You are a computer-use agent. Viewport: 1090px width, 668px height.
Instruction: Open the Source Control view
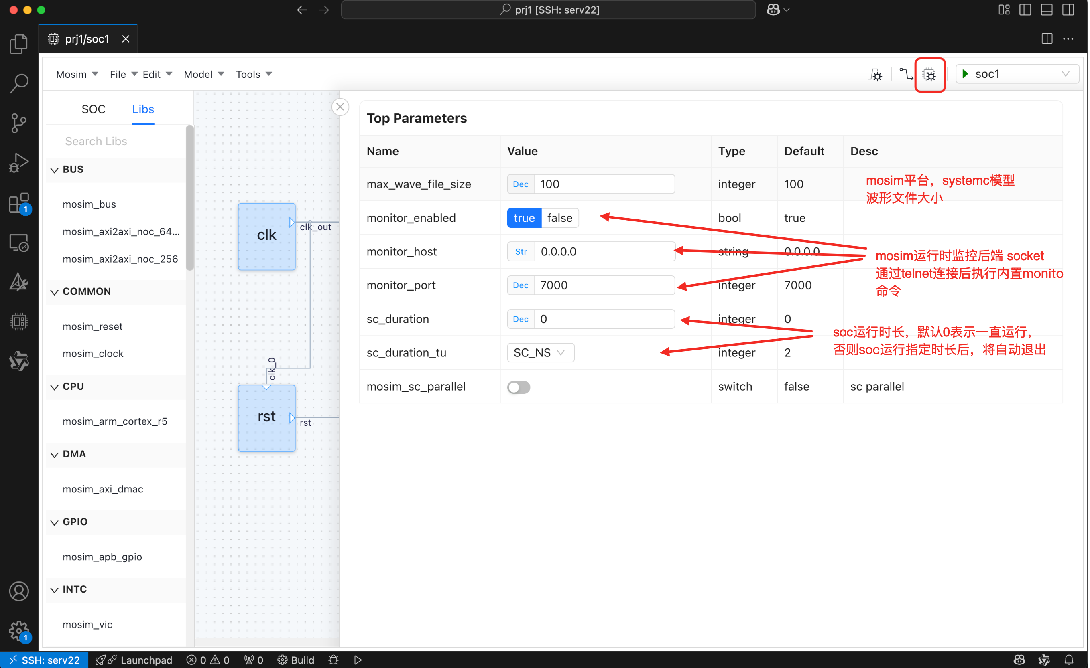click(18, 123)
